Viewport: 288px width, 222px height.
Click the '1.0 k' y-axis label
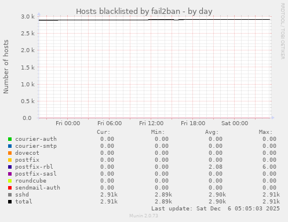[28, 84]
